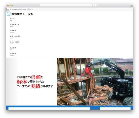Screen dimensions: 139x118
Task: Click the red close window button
Action: pos(8,5)
